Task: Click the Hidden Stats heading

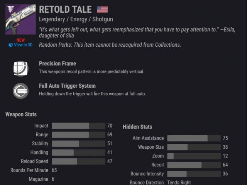Action: [x=137, y=127]
